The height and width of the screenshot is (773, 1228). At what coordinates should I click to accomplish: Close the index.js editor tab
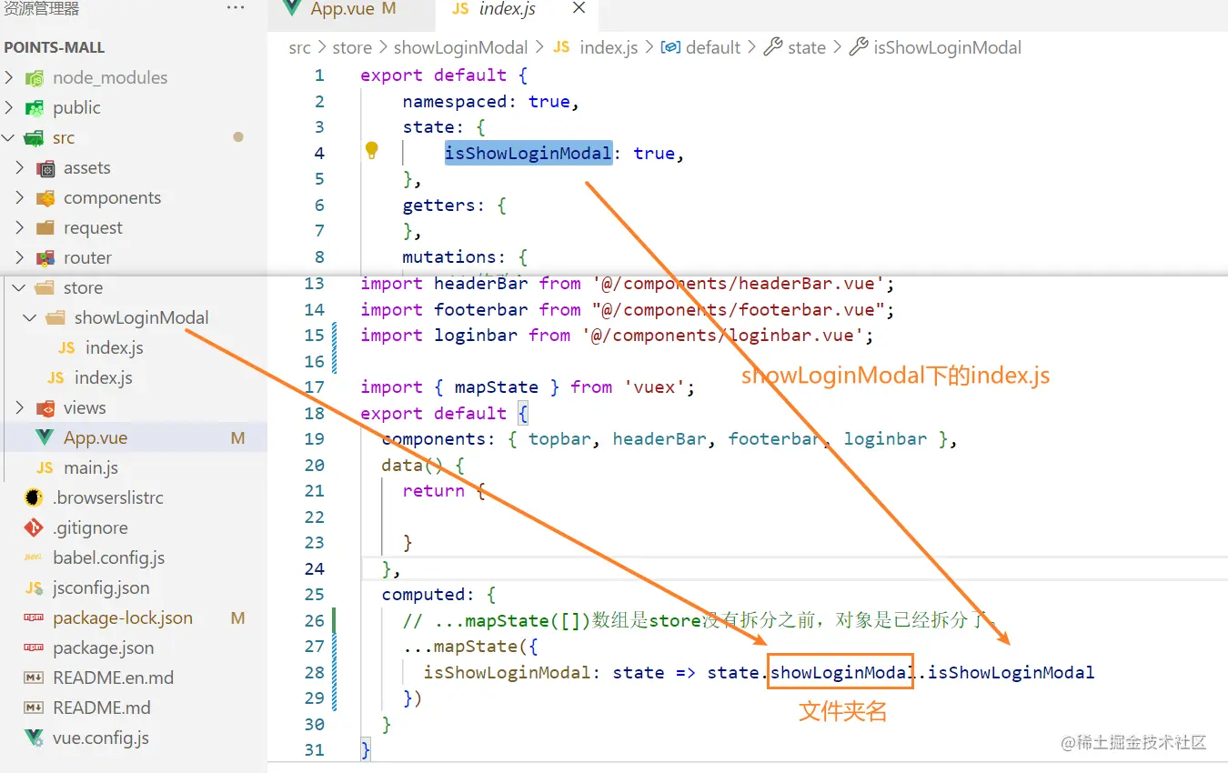579,9
